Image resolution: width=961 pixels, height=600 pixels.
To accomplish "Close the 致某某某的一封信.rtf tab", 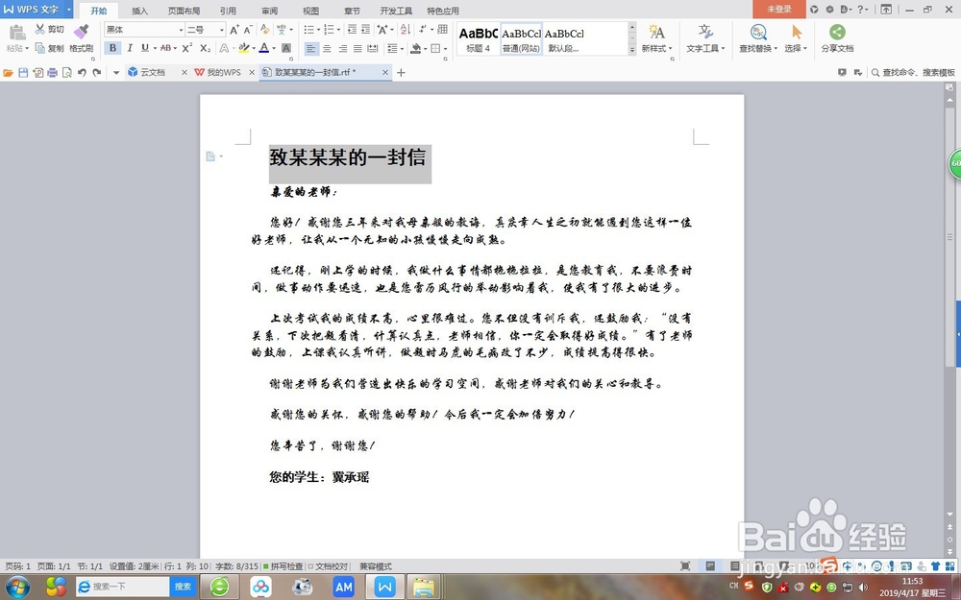I will coord(385,72).
